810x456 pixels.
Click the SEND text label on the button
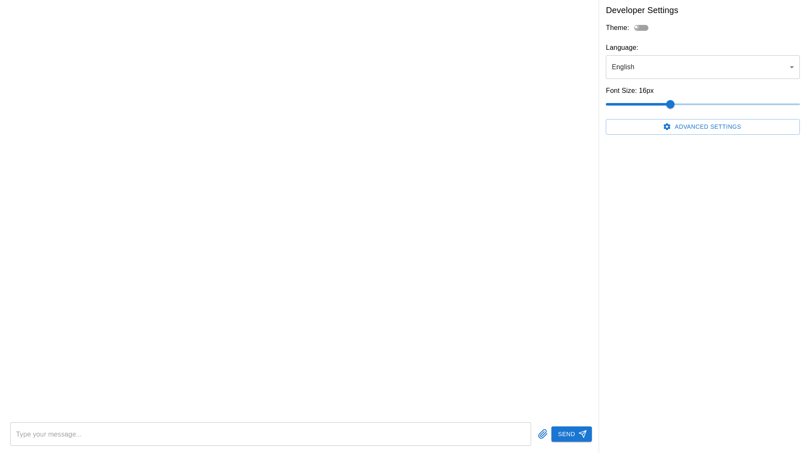(x=566, y=434)
